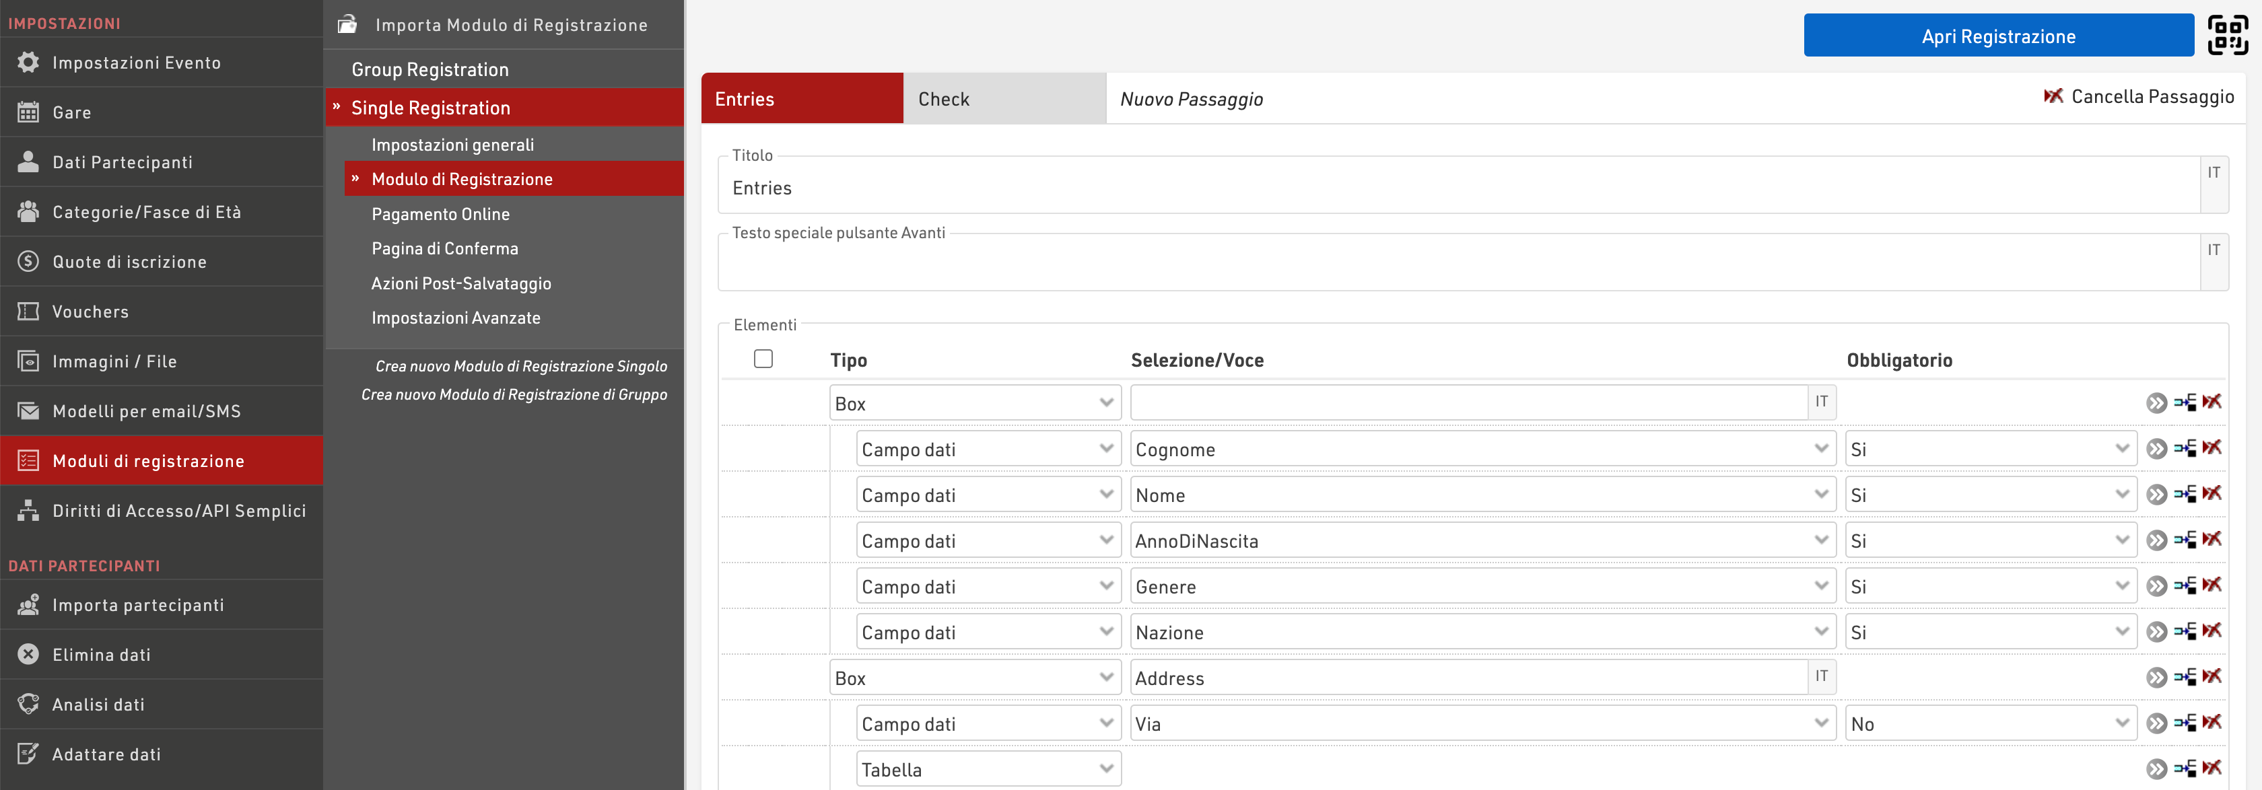Switch to the Check tab
This screenshot has height=790, width=2262.
[x=1004, y=99]
